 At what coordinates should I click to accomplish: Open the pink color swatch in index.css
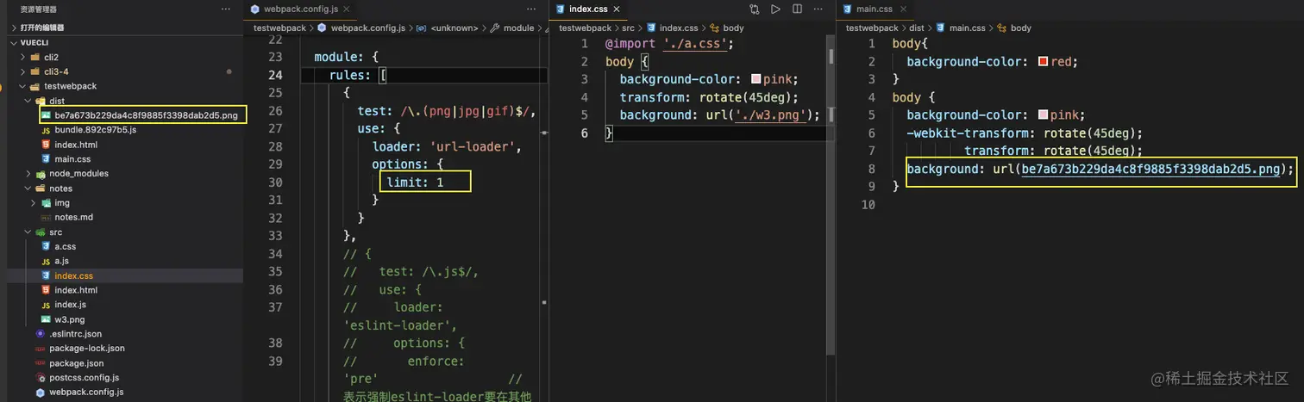pos(756,79)
